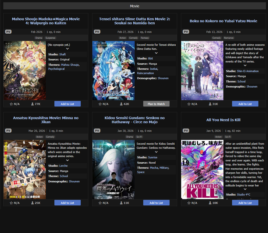Expand synopsis chevron on Ansatsu Kyoushitsu card
The width and height of the screenshot is (268, 233).
[67, 160]
